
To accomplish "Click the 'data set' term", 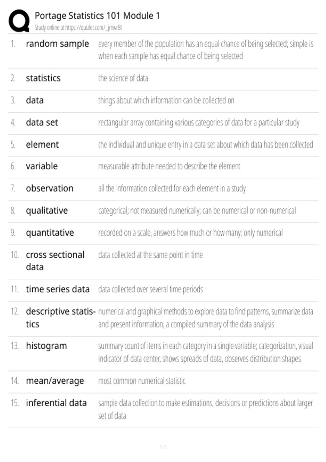I will [x=42, y=123].
